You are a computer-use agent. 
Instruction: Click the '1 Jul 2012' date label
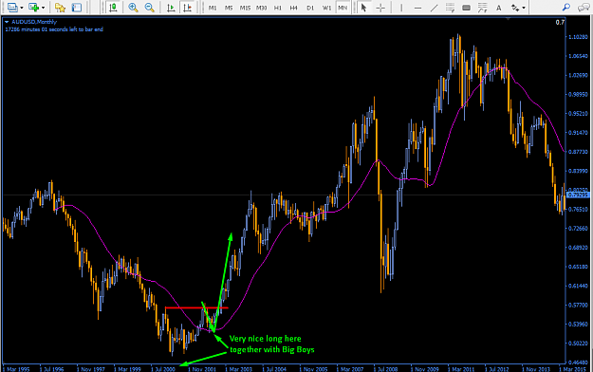(x=497, y=369)
